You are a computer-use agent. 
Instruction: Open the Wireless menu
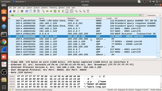[62, 8]
